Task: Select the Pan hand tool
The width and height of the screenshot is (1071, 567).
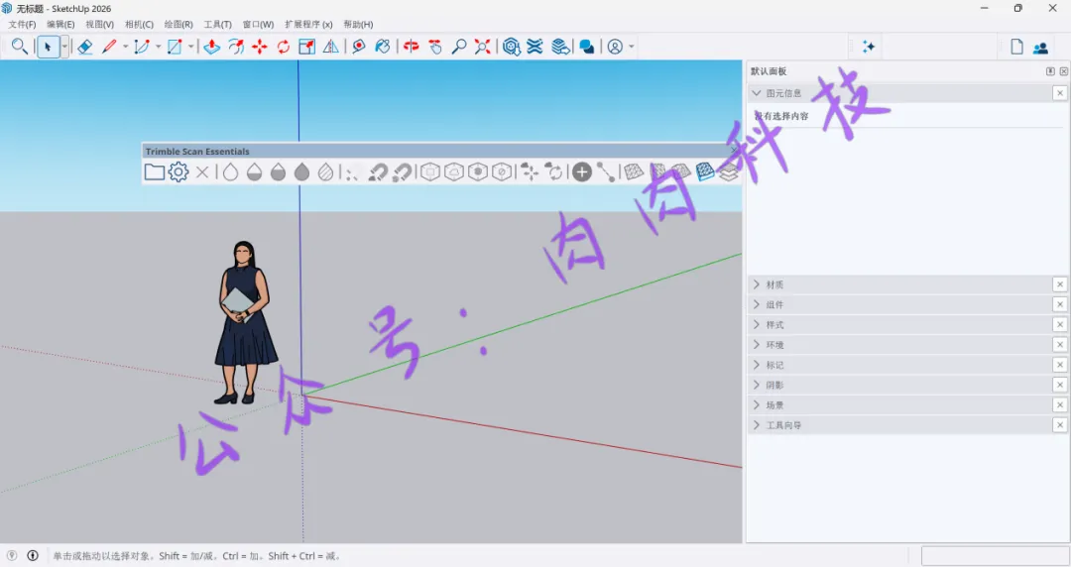Action: [x=435, y=47]
